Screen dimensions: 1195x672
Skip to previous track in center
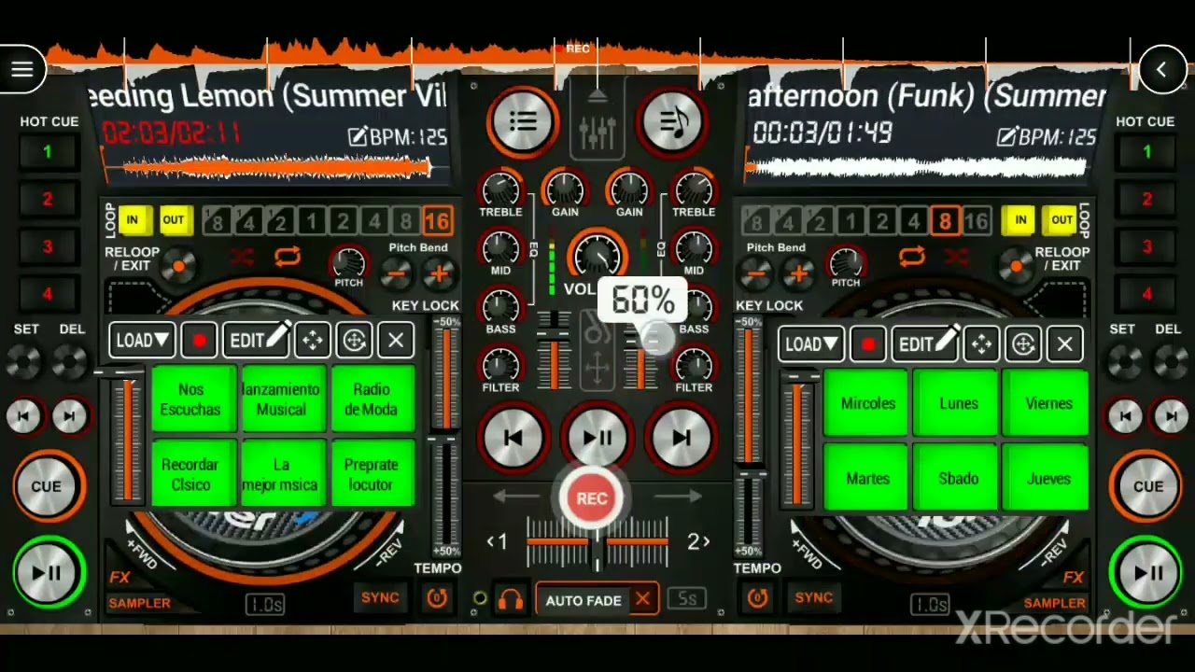click(x=513, y=438)
